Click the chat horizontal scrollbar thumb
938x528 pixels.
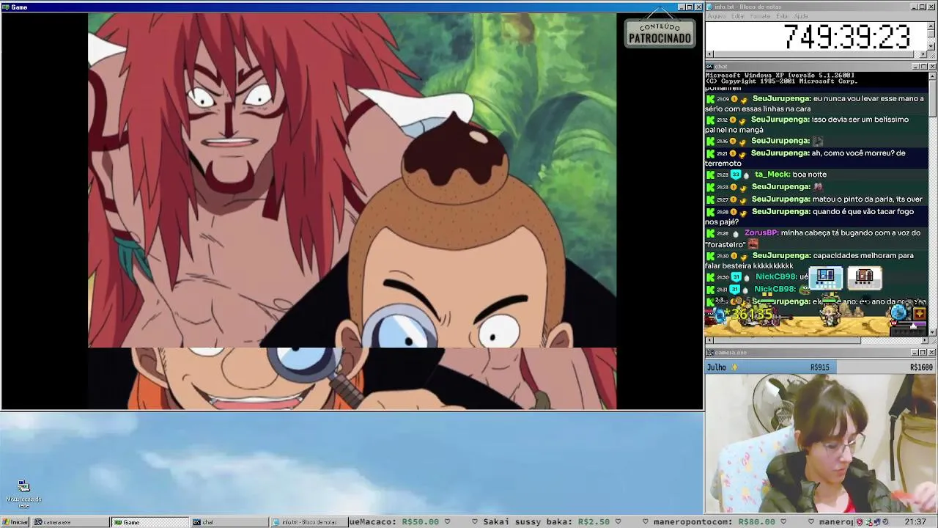[x=786, y=340]
